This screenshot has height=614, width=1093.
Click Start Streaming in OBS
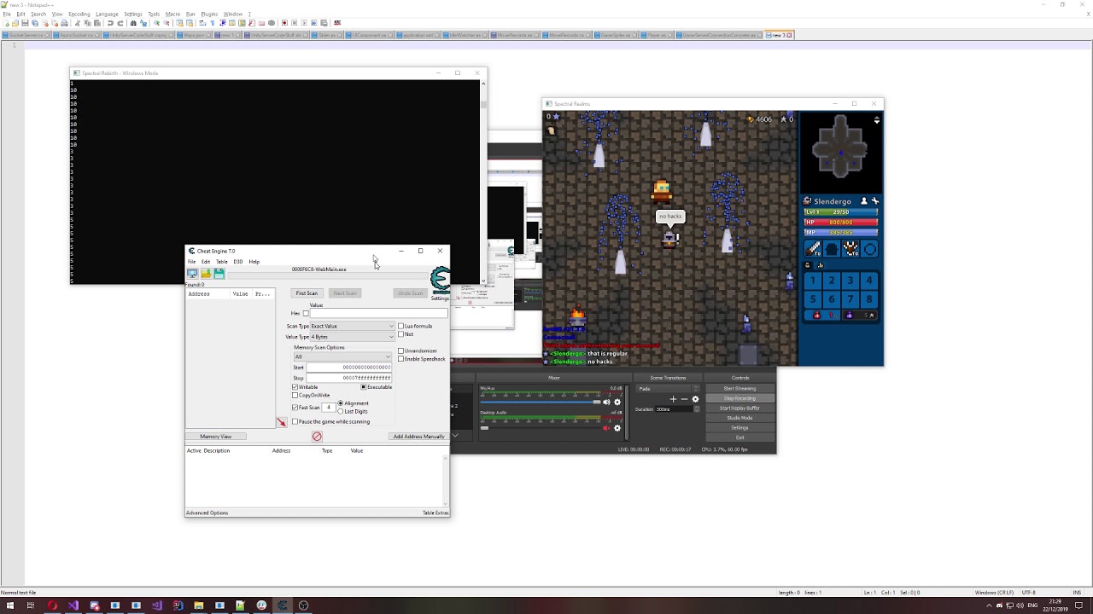coord(739,389)
